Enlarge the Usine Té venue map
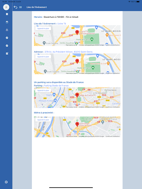 (43, 28)
